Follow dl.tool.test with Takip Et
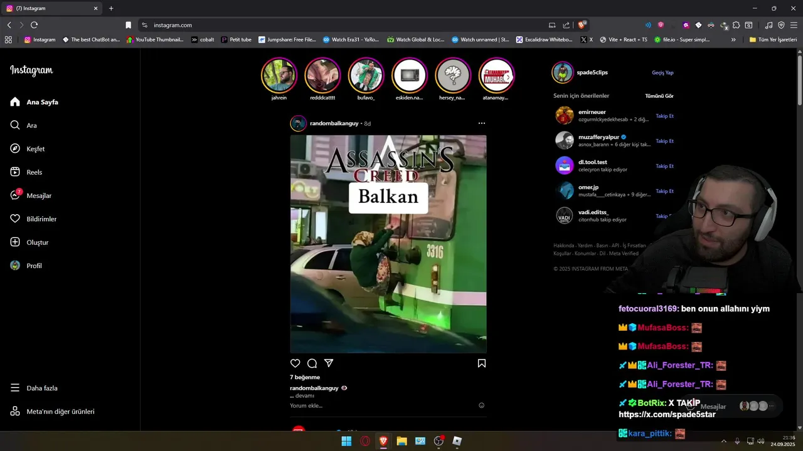Viewport: 803px width, 451px height. (664, 166)
